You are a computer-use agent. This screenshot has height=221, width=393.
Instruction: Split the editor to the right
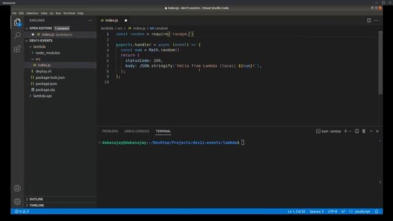point(369,20)
